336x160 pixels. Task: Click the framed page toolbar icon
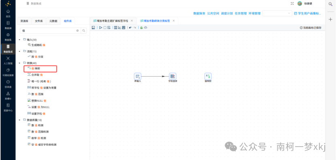click(124, 28)
